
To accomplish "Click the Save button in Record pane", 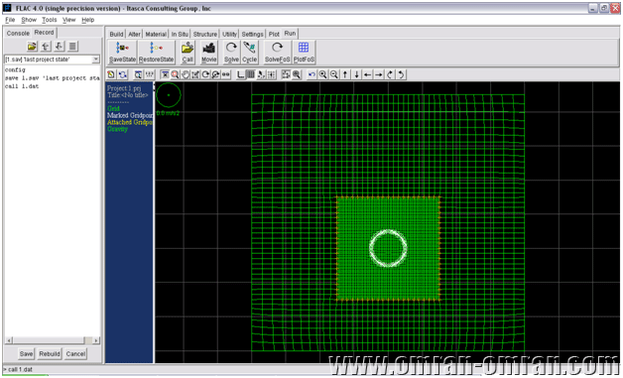I will pos(26,354).
